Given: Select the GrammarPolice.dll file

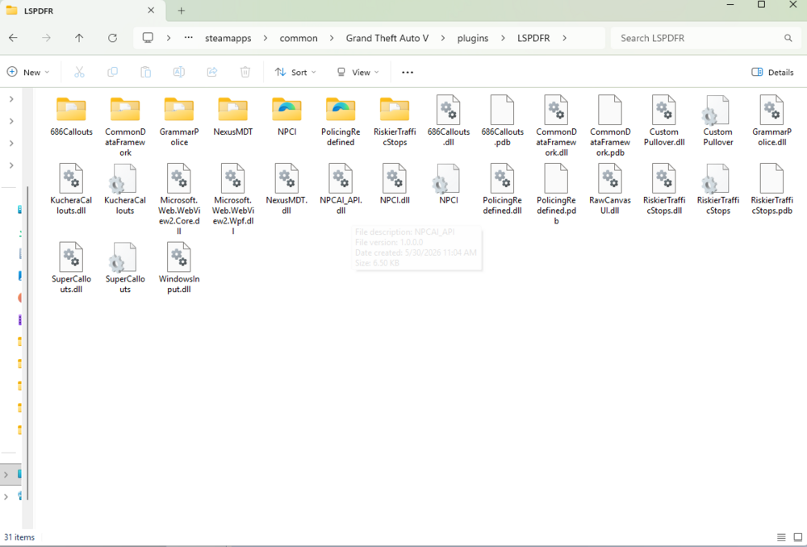Looking at the screenshot, I should tap(771, 122).
